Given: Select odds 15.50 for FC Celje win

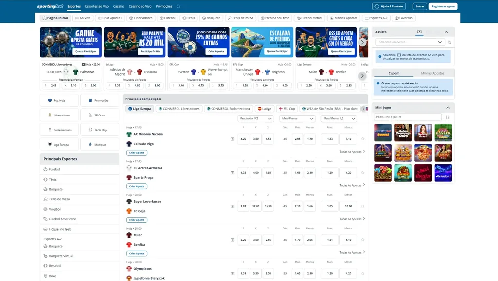Looking at the screenshot, I should (268, 206).
